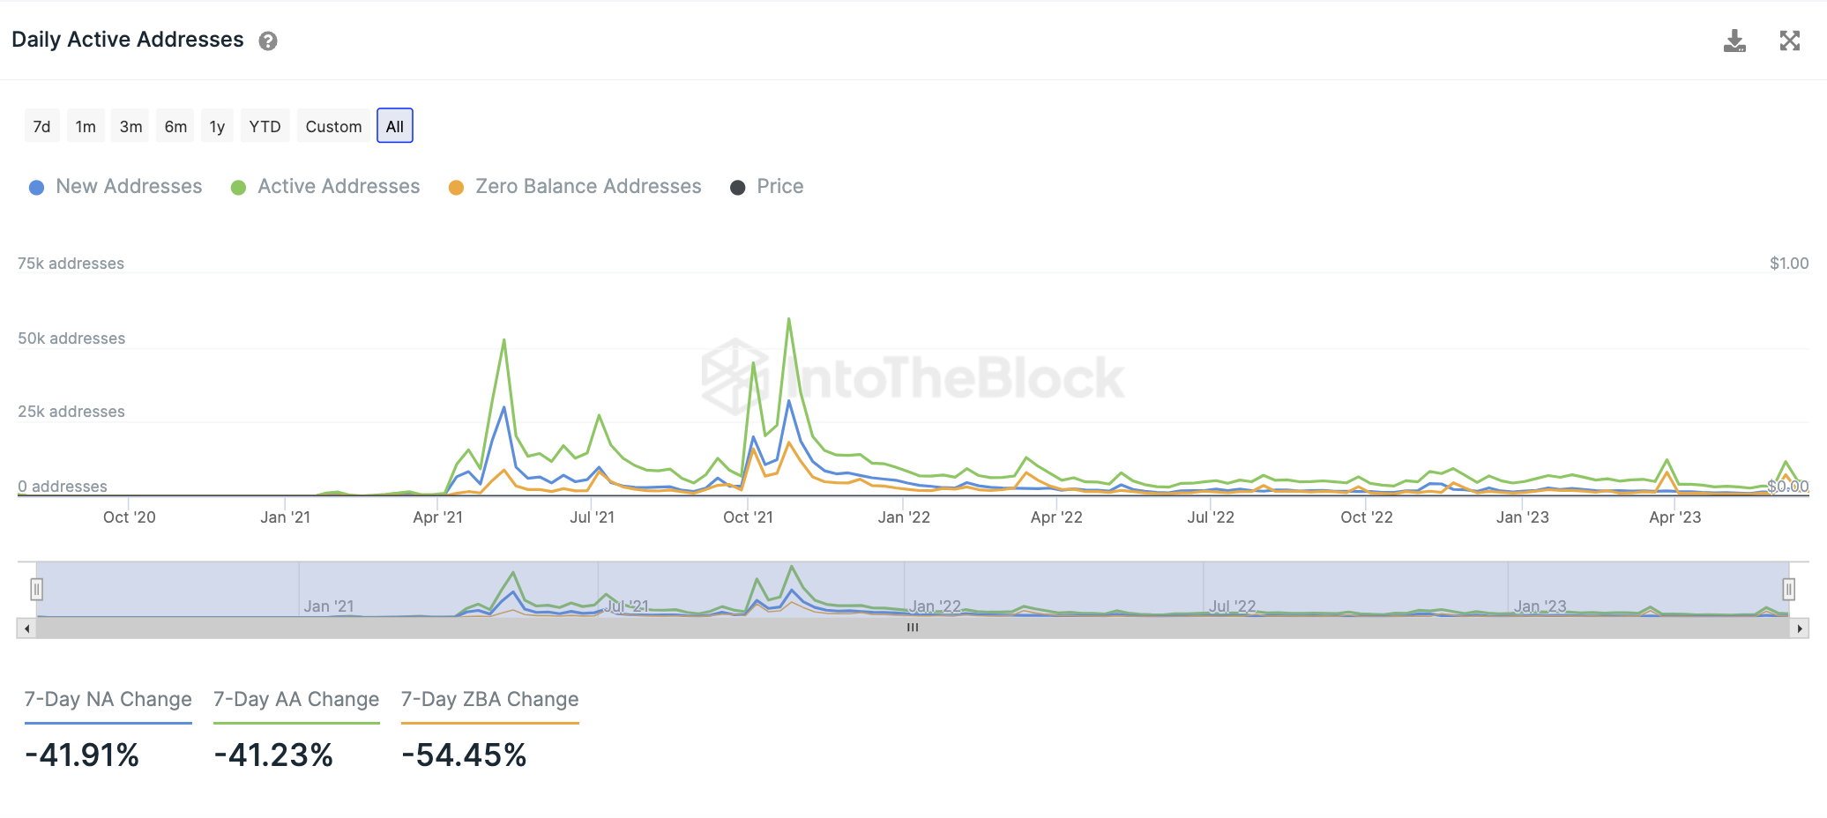Hide the Zero Balance Addresses series
Image resolution: width=1827 pixels, height=818 pixels.
(575, 187)
